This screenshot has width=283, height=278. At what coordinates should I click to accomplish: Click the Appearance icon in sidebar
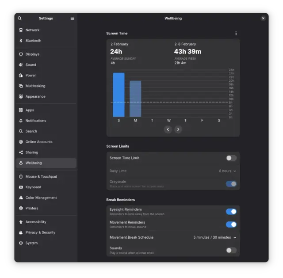[21, 96]
